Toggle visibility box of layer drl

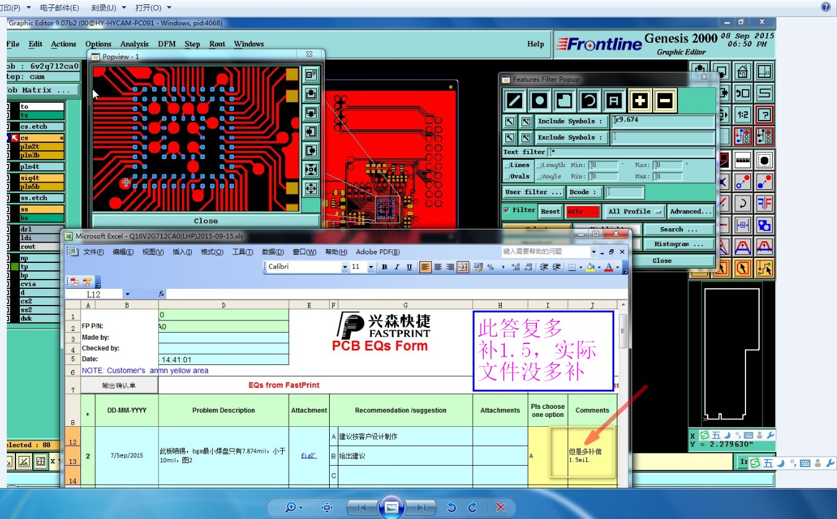click(9, 229)
